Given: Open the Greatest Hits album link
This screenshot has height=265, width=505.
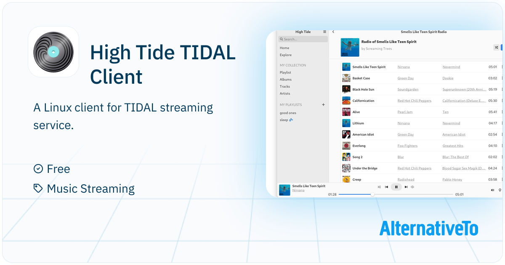Looking at the screenshot, I should [453, 146].
